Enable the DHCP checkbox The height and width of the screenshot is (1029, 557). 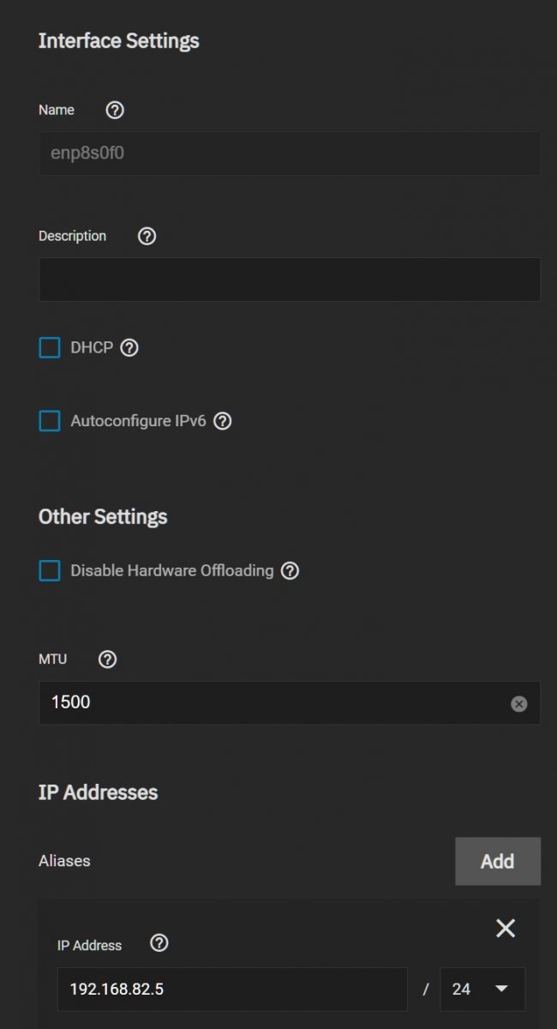click(x=50, y=347)
